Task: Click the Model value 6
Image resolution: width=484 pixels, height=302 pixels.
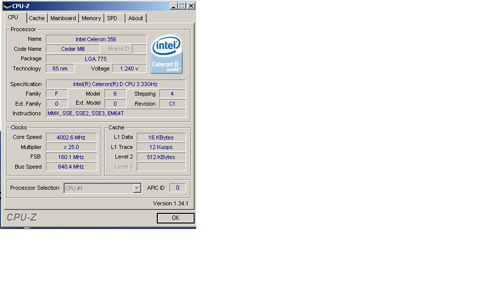Action: (115, 94)
